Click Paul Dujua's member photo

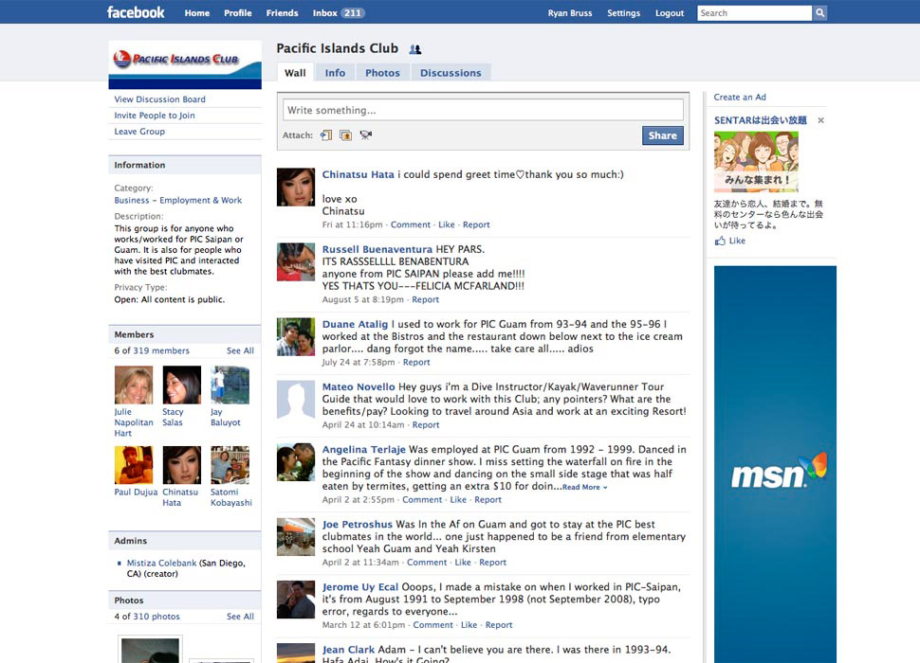tap(134, 465)
